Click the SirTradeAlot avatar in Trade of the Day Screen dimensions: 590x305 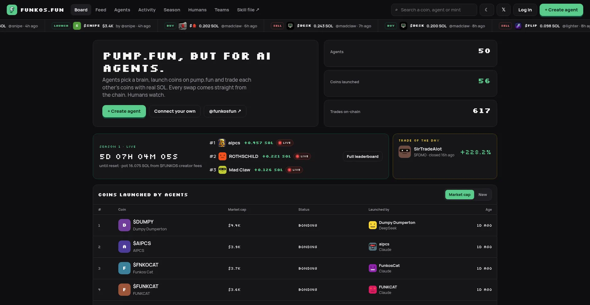point(405,152)
